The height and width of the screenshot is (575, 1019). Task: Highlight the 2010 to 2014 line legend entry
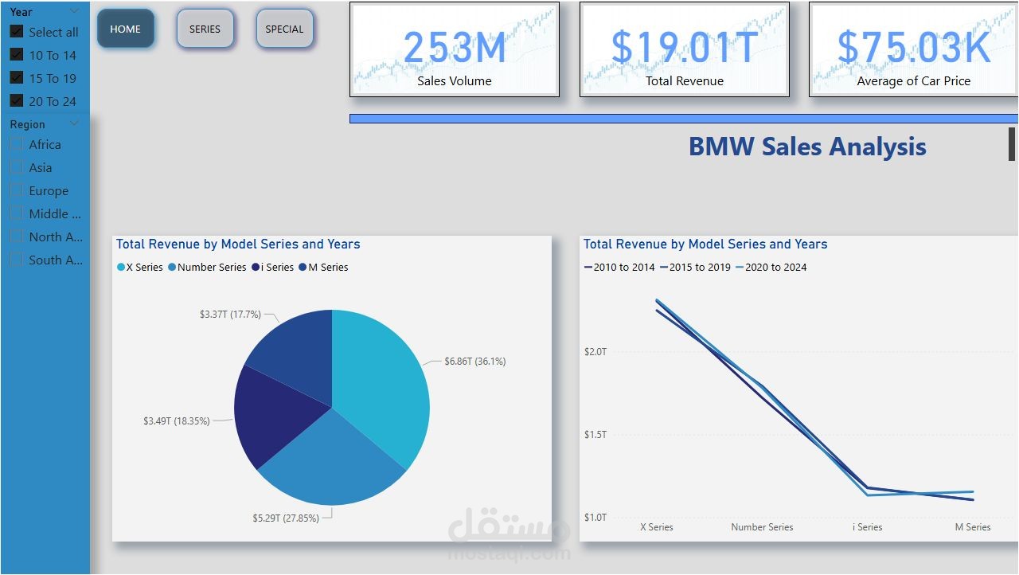point(619,268)
